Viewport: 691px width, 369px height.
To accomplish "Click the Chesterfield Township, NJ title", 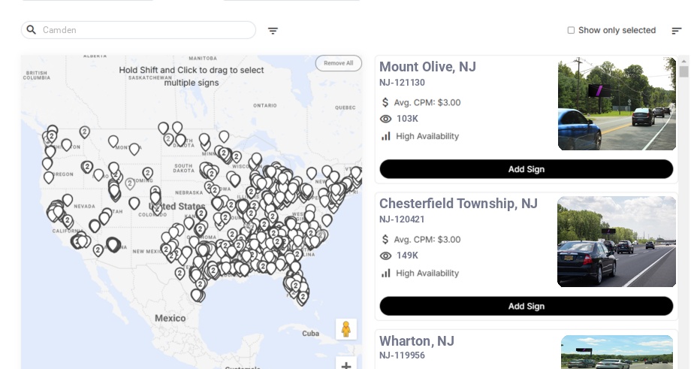I will coord(458,204).
